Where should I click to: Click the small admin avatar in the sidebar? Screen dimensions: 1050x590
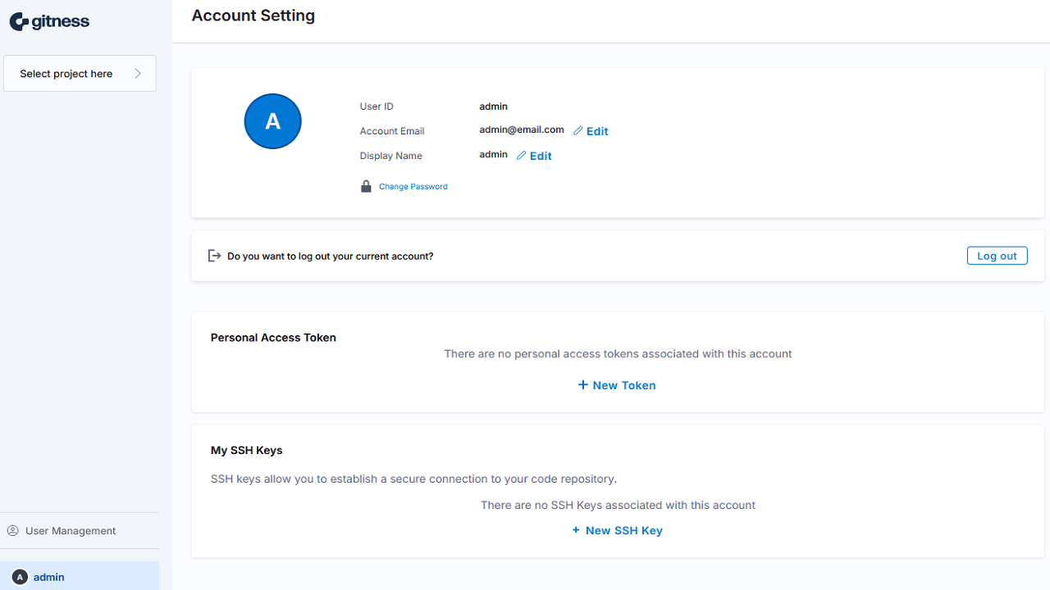coord(21,577)
